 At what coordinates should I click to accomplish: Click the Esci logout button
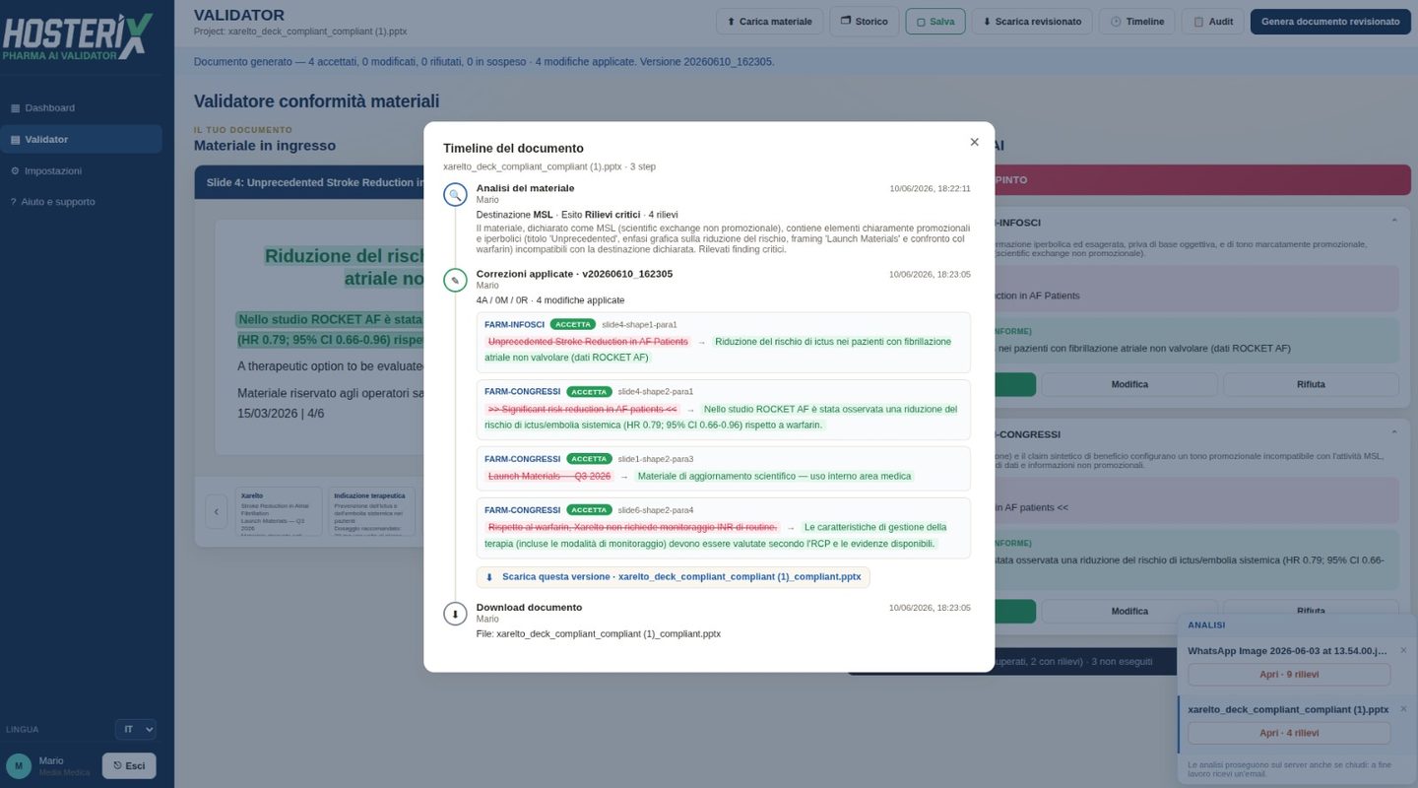click(129, 765)
